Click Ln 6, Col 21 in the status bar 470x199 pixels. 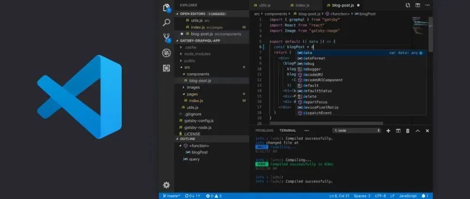338,196
